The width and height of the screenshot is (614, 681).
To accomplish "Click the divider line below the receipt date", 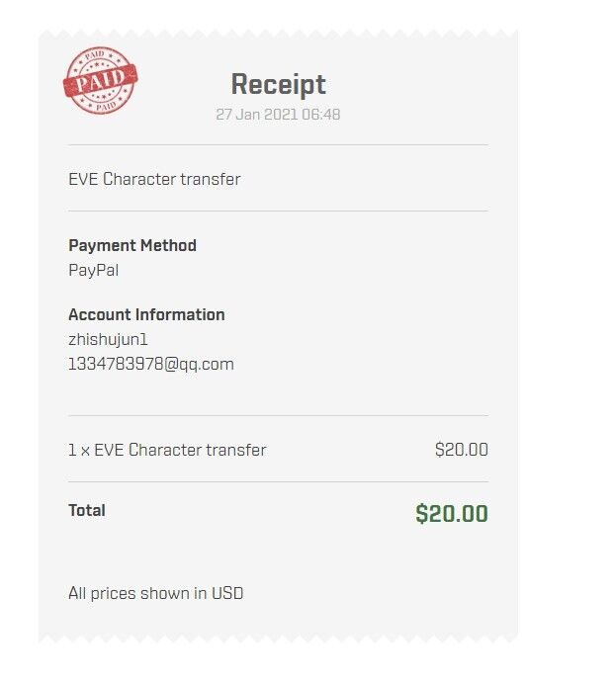I will (278, 145).
